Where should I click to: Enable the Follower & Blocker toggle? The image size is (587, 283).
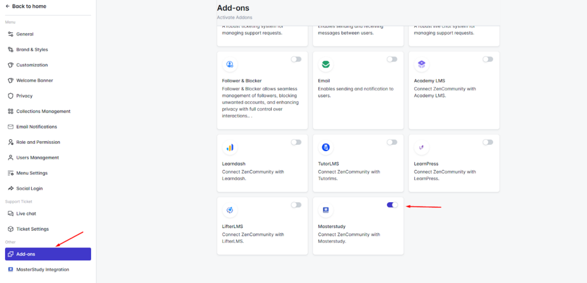296,59
